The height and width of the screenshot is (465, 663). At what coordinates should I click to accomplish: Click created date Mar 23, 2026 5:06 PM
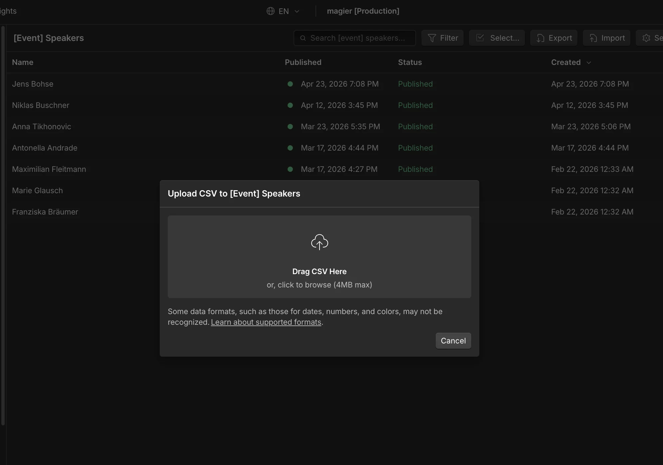[591, 127]
